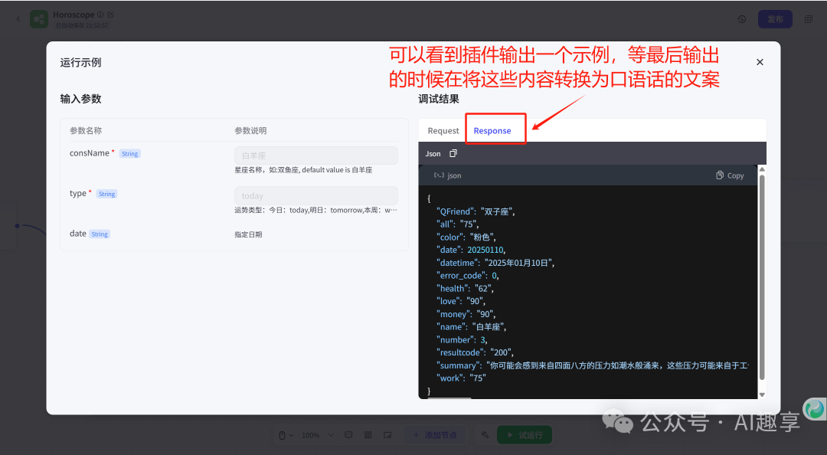Click the type input field showing today
The height and width of the screenshot is (455, 827).
[316, 196]
